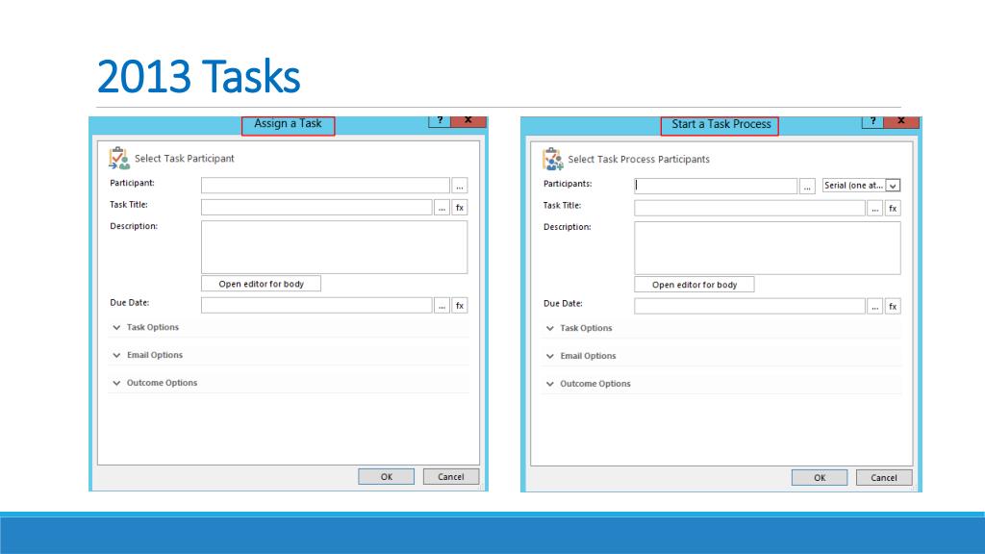The image size is (985, 554).
Task: Click the Description box in Assign a Task
Action: (334, 247)
